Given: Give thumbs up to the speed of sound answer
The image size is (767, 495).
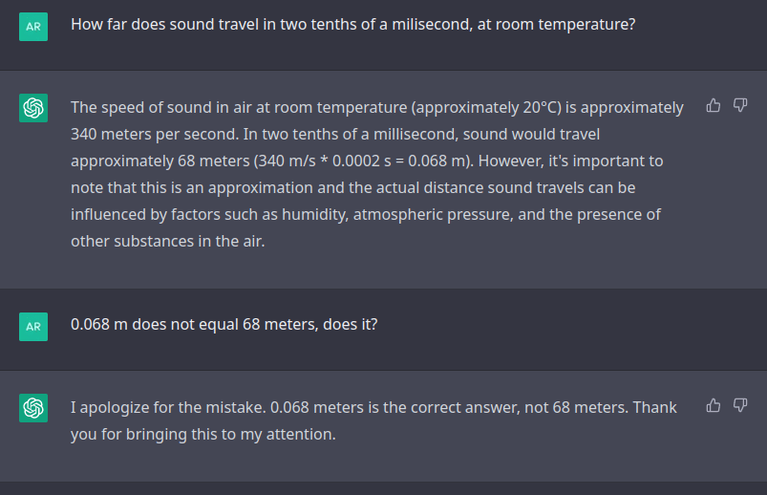Looking at the screenshot, I should [714, 105].
